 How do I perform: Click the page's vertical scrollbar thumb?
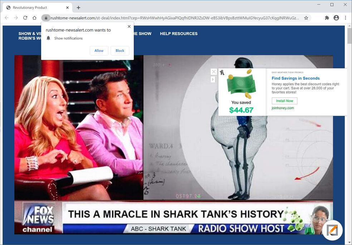click(x=349, y=36)
